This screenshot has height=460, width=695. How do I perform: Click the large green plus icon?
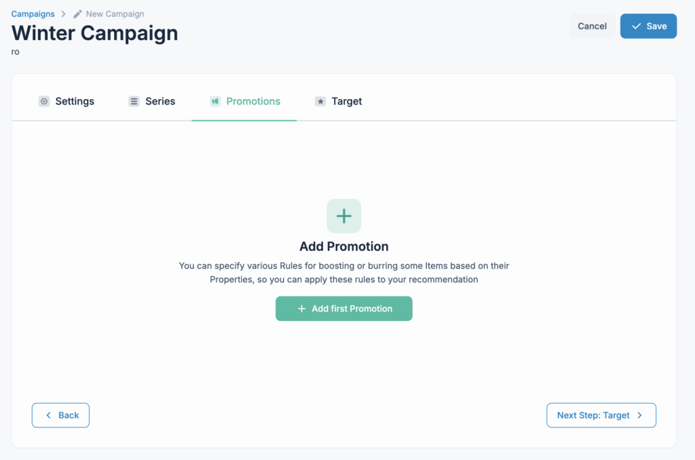344,216
